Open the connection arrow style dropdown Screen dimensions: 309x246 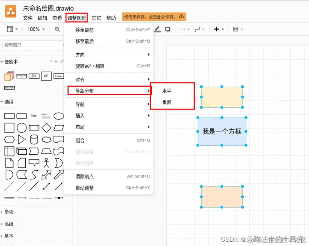click(x=184, y=29)
